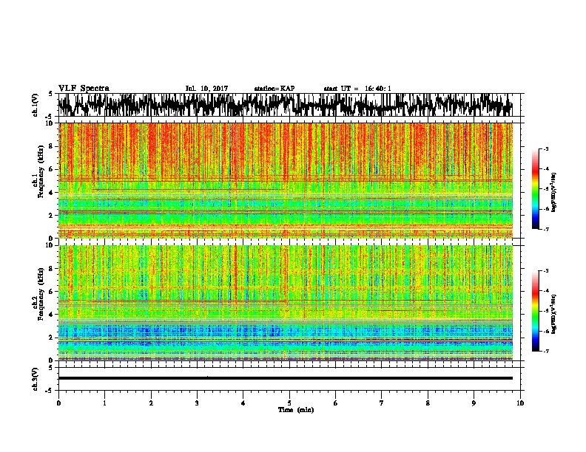Click the time axis tick label "3"
The width and height of the screenshot is (586, 452).
tap(197, 403)
